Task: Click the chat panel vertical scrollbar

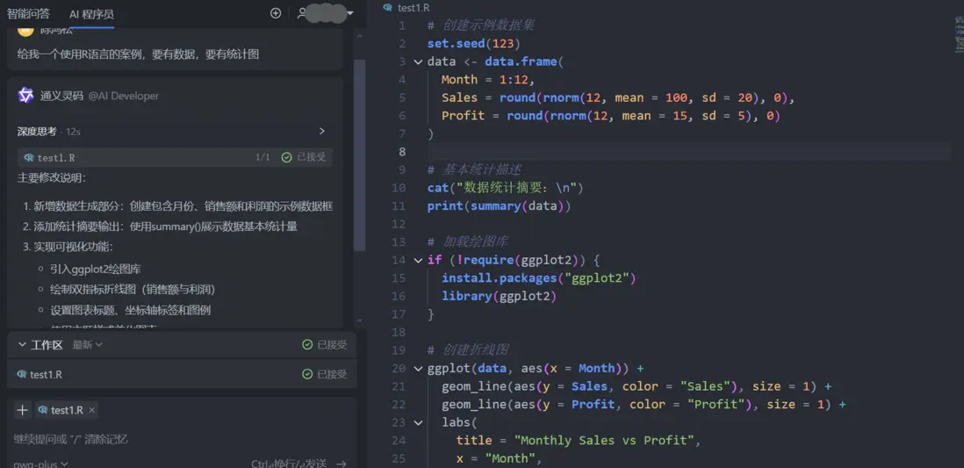Action: pyautogui.click(x=360, y=155)
